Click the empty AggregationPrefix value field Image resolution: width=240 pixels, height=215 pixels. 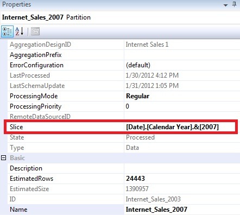[x=182, y=55]
